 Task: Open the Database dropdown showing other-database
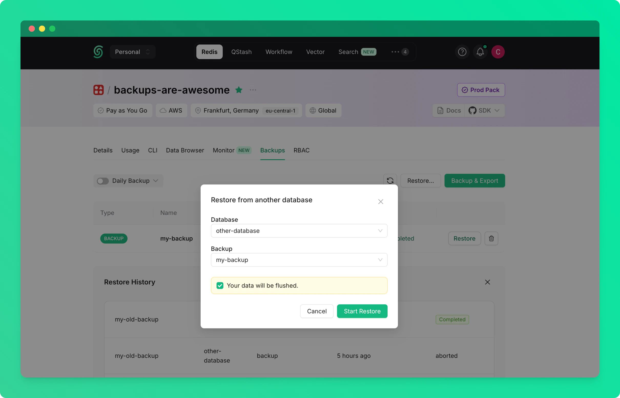tap(299, 230)
